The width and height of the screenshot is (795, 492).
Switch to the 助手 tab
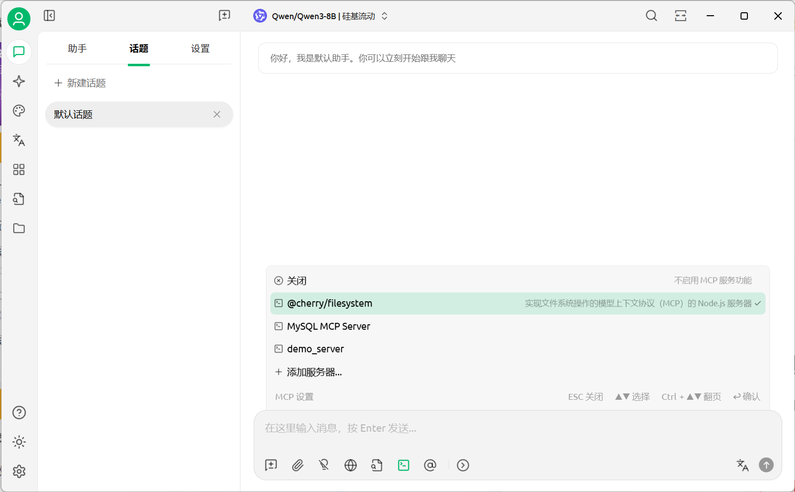pyautogui.click(x=77, y=49)
